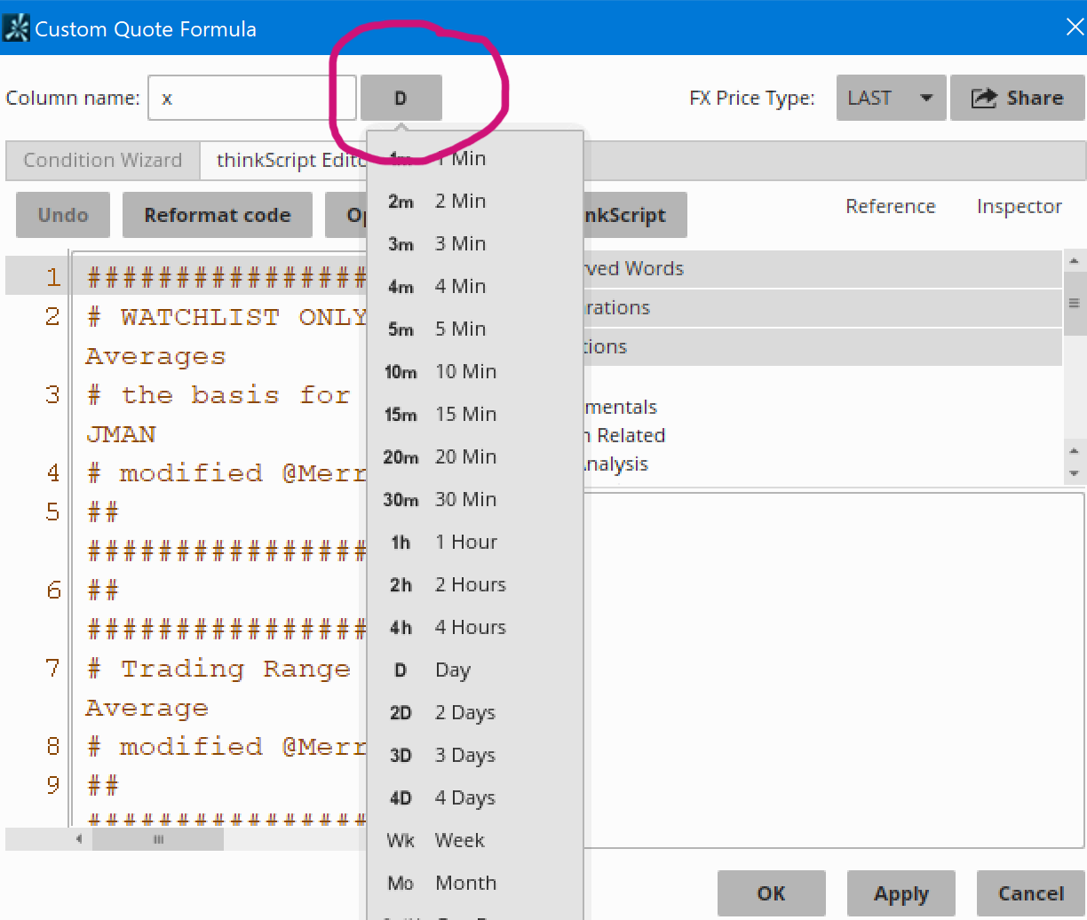Viewport: 1087px width, 920px height.
Task: Expand the Functions section
Action: [822, 346]
